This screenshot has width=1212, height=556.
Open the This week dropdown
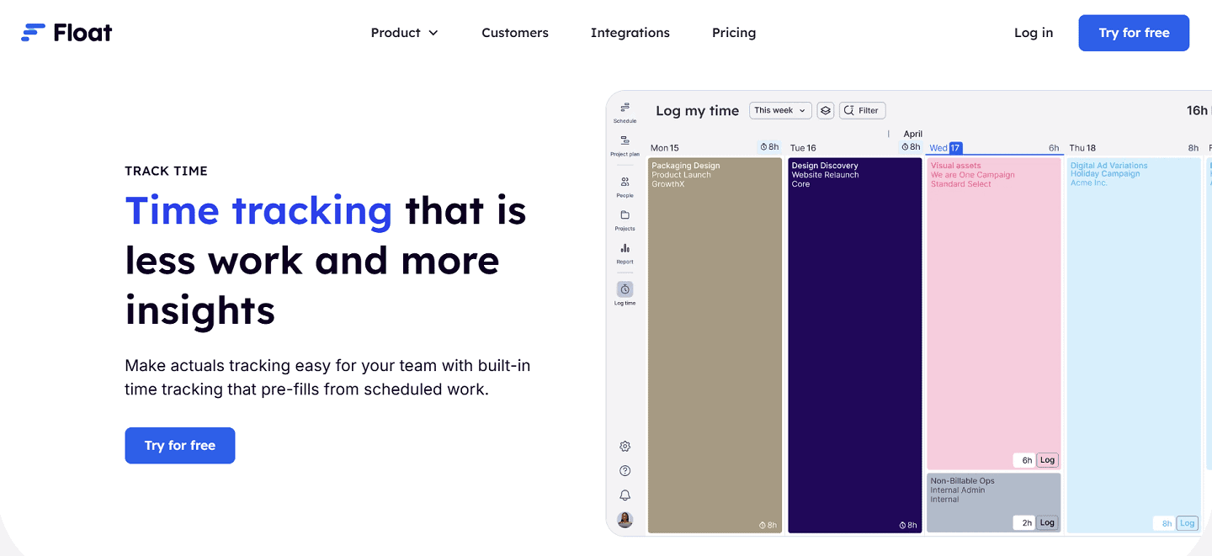(779, 110)
